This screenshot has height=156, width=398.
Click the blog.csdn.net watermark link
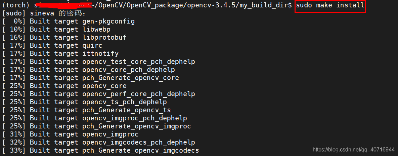click(354, 149)
